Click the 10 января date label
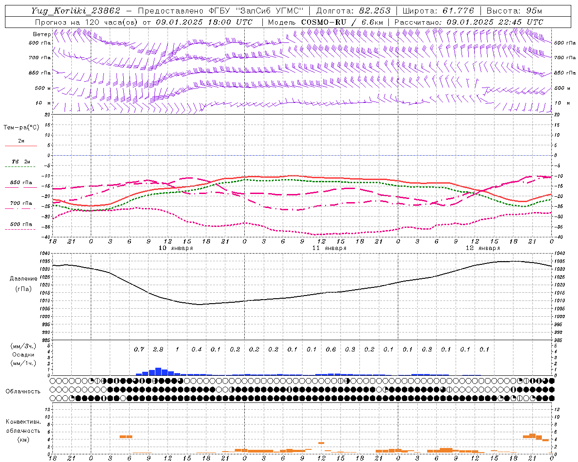 [x=176, y=248]
